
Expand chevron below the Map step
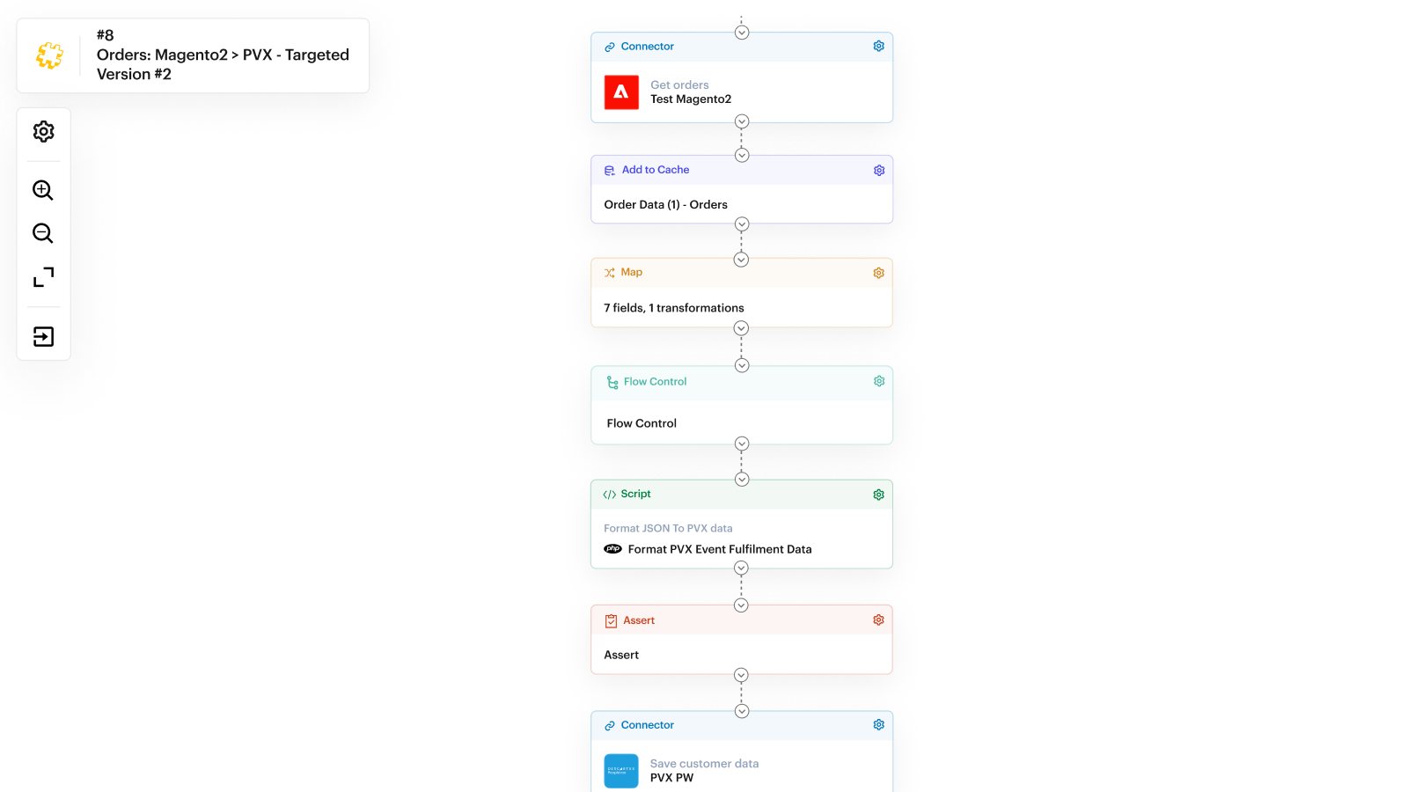click(x=742, y=328)
